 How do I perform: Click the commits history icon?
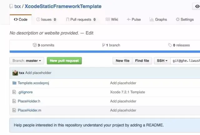coord(34,45)
